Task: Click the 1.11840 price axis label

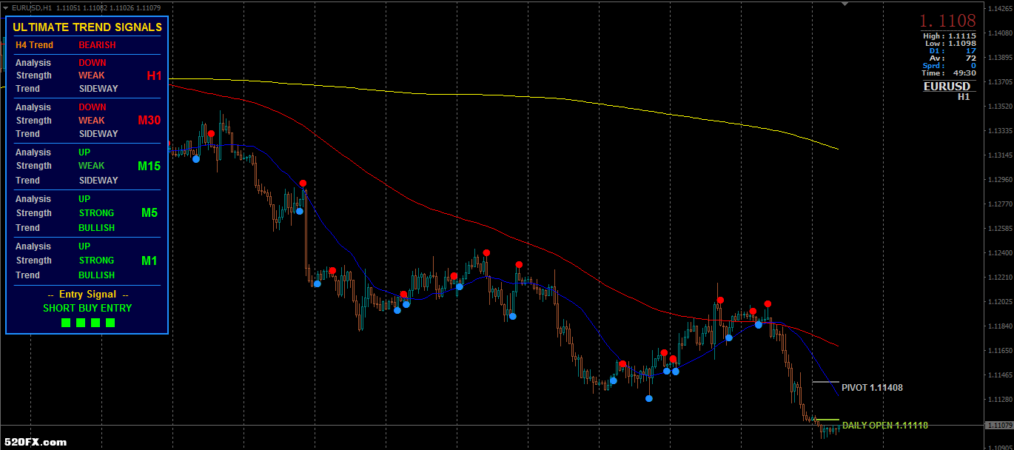Action: pyautogui.click(x=1000, y=326)
